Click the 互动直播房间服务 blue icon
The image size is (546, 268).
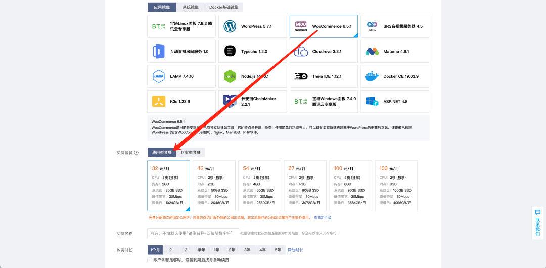click(158, 51)
